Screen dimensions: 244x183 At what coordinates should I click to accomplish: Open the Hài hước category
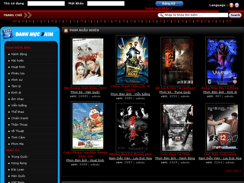pyautogui.click(x=17, y=60)
